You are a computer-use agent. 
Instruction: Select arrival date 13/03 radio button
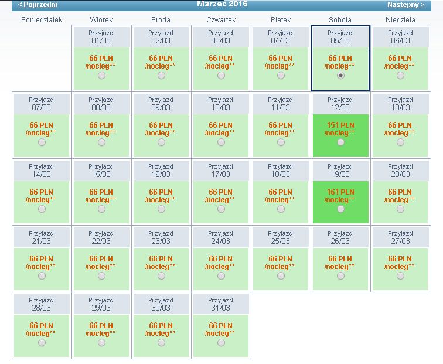click(400, 142)
